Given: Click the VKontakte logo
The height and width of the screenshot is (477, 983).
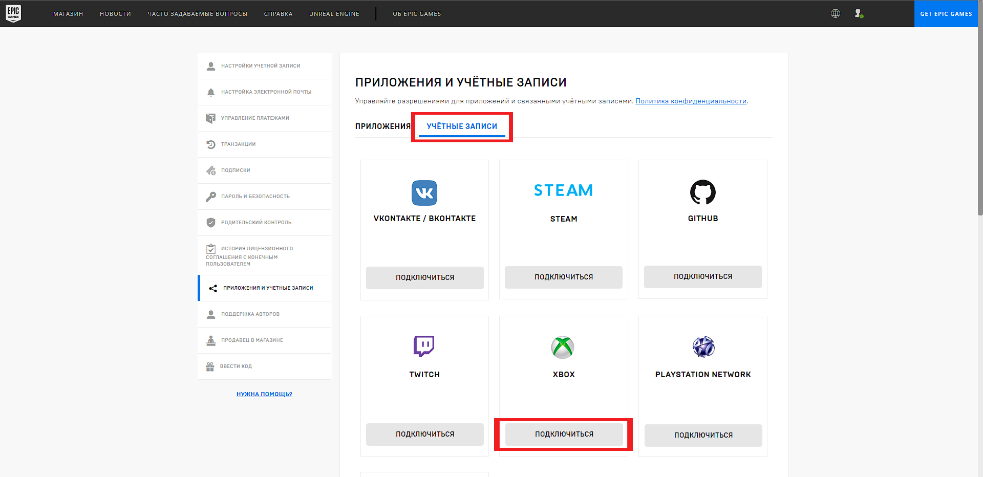Looking at the screenshot, I should pos(424,193).
